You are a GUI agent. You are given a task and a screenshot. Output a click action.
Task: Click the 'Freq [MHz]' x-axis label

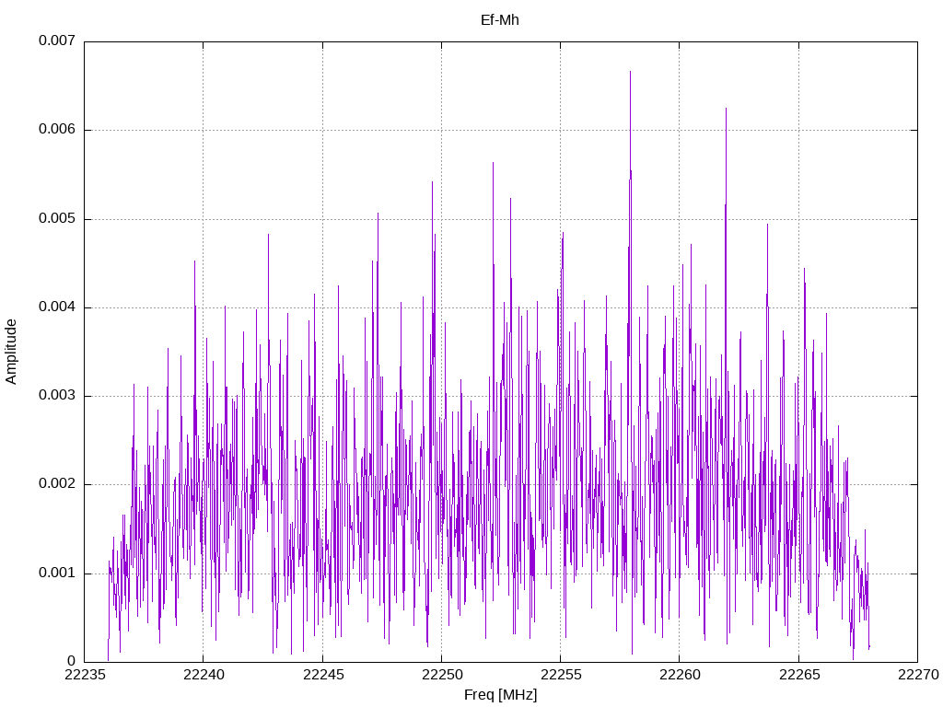tap(500, 695)
